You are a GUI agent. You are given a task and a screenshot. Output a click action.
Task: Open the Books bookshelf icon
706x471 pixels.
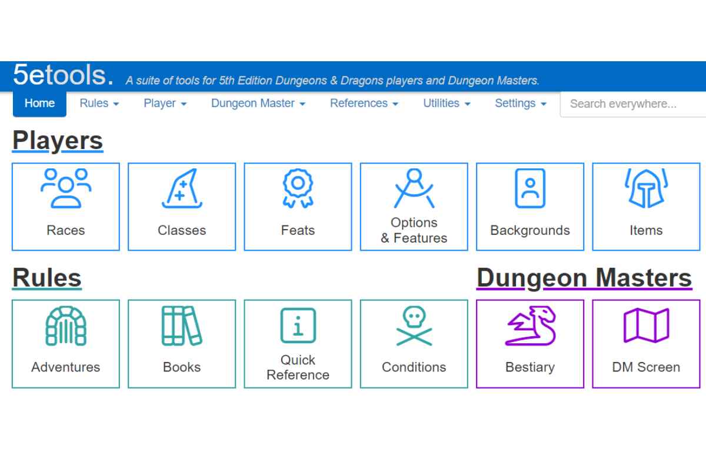tap(182, 325)
